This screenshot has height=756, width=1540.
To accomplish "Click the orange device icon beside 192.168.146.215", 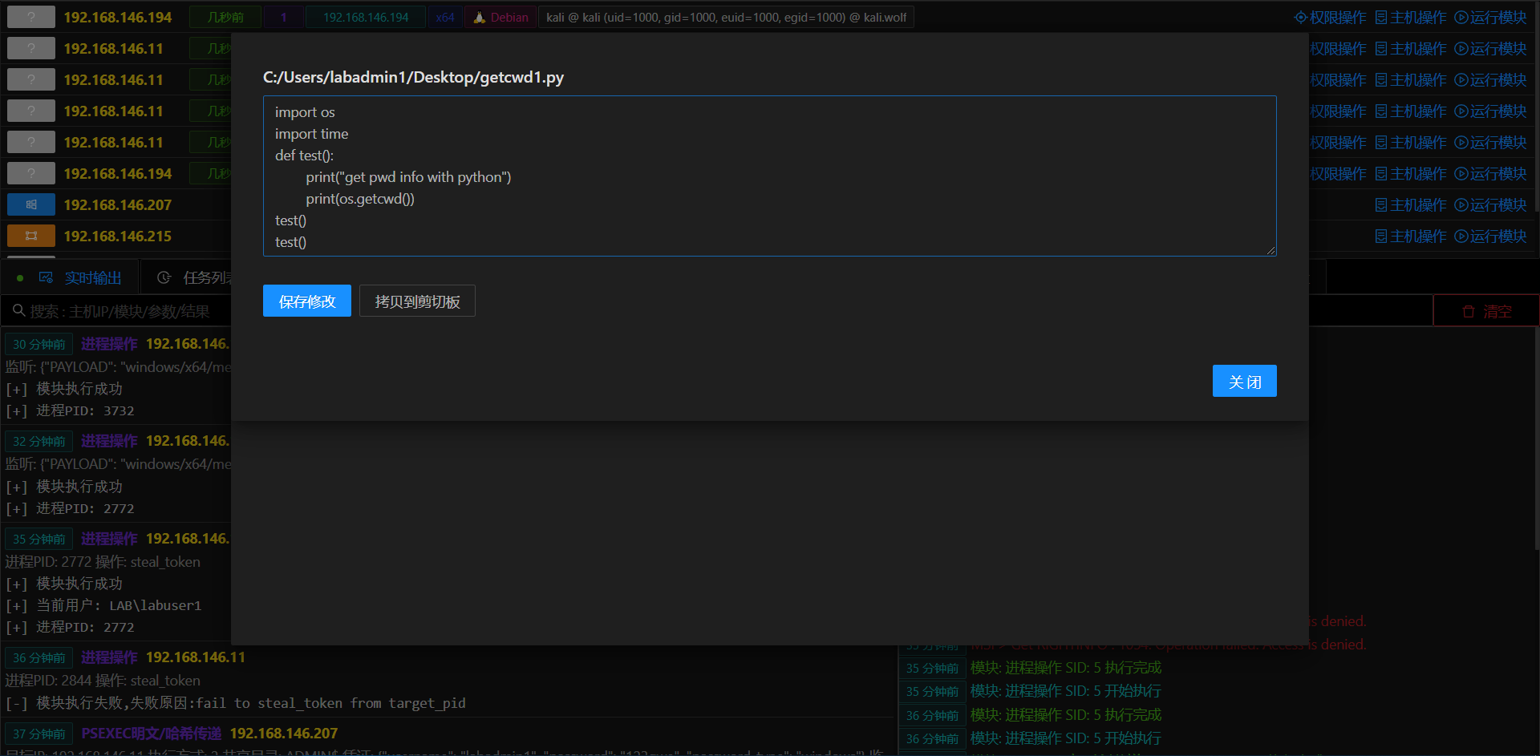I will pyautogui.click(x=31, y=236).
